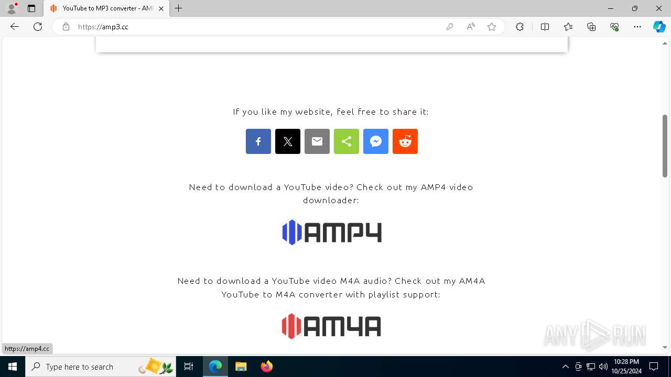671x377 pixels.
Task: Share via Facebook Messenger icon
Action: [376, 141]
